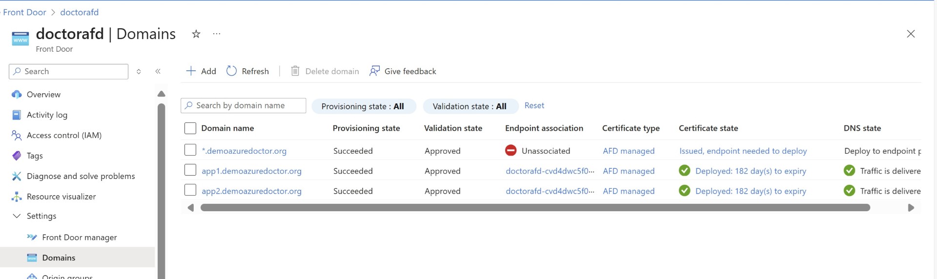Select Domains in the sidebar
Image resolution: width=937 pixels, height=279 pixels.
pos(59,258)
